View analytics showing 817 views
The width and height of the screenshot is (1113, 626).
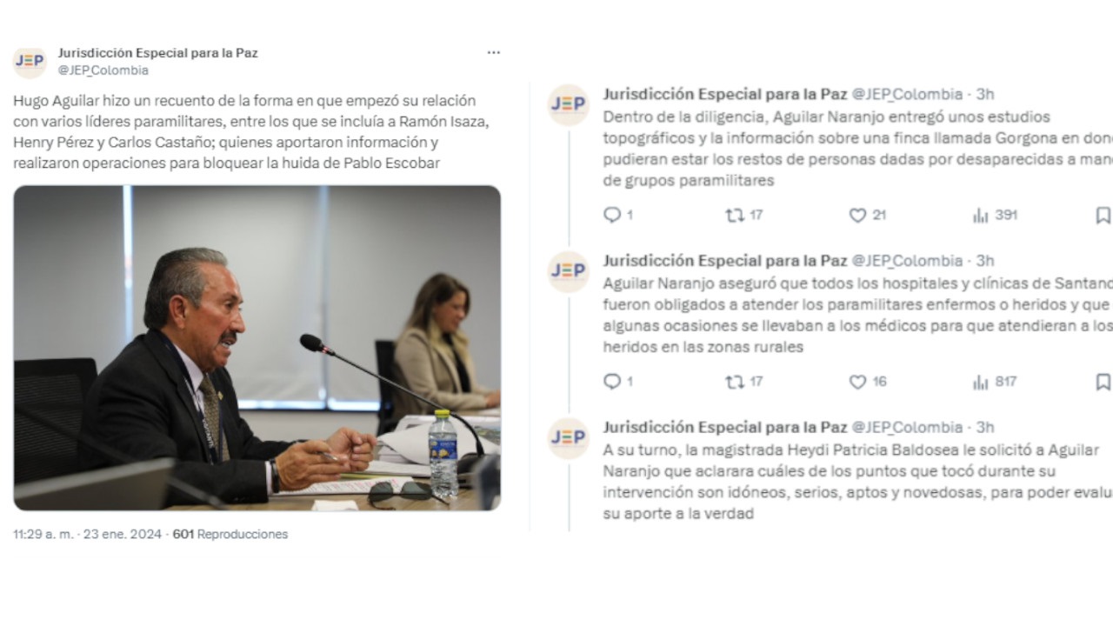981,382
